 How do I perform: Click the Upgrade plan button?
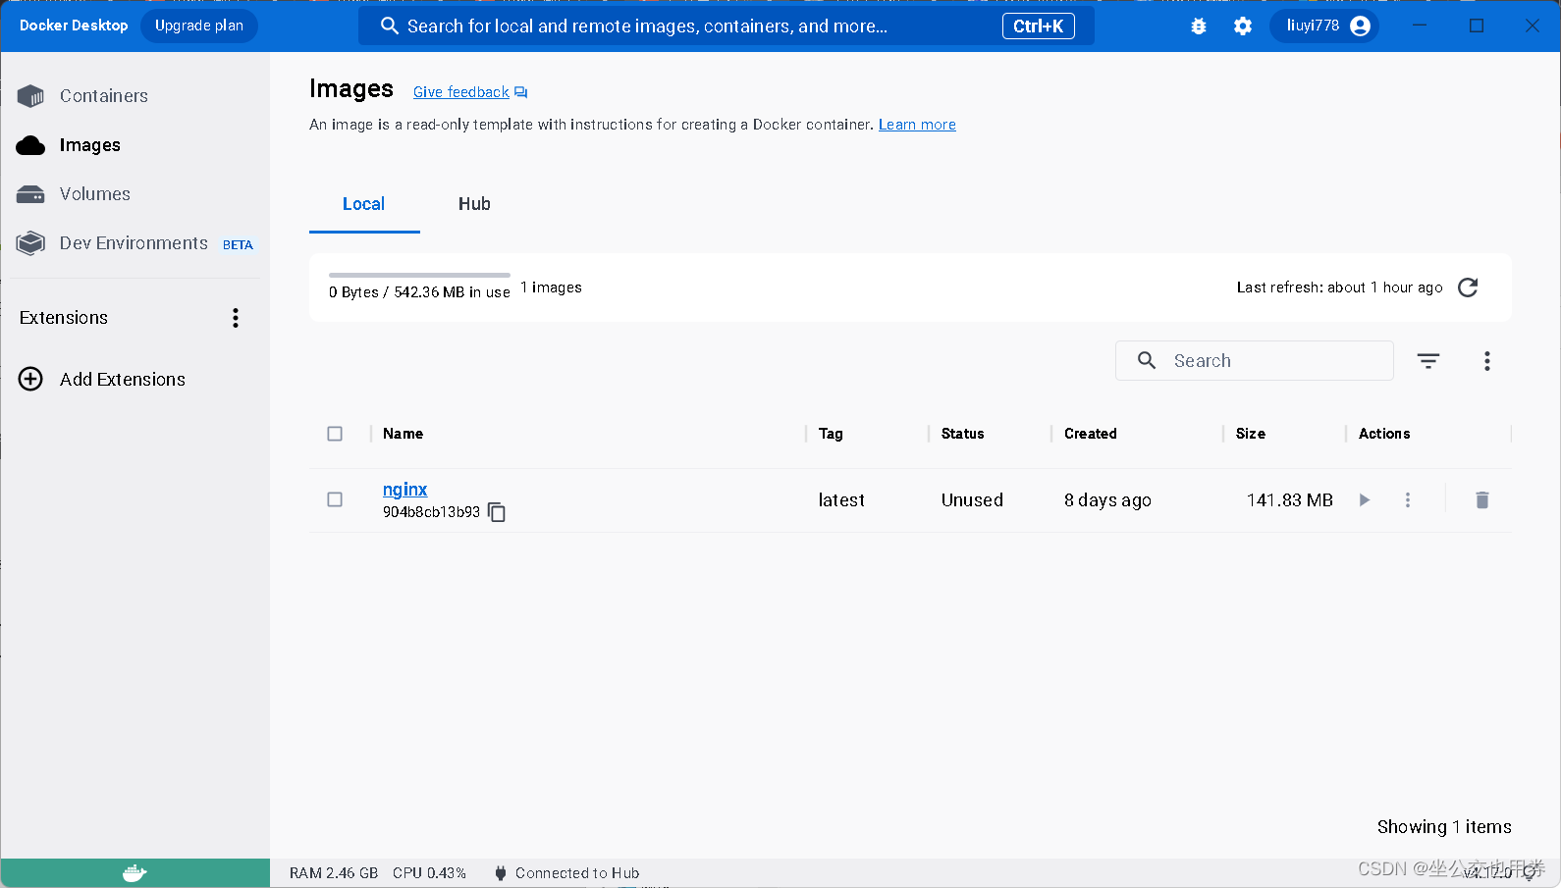(x=198, y=26)
